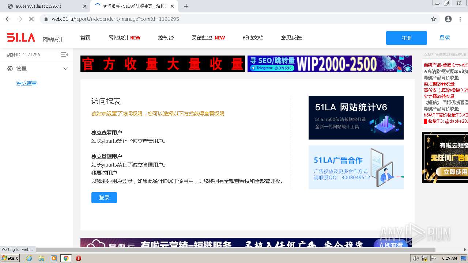
Task: Bookmark this page with the star icon
Action: click(x=434, y=19)
